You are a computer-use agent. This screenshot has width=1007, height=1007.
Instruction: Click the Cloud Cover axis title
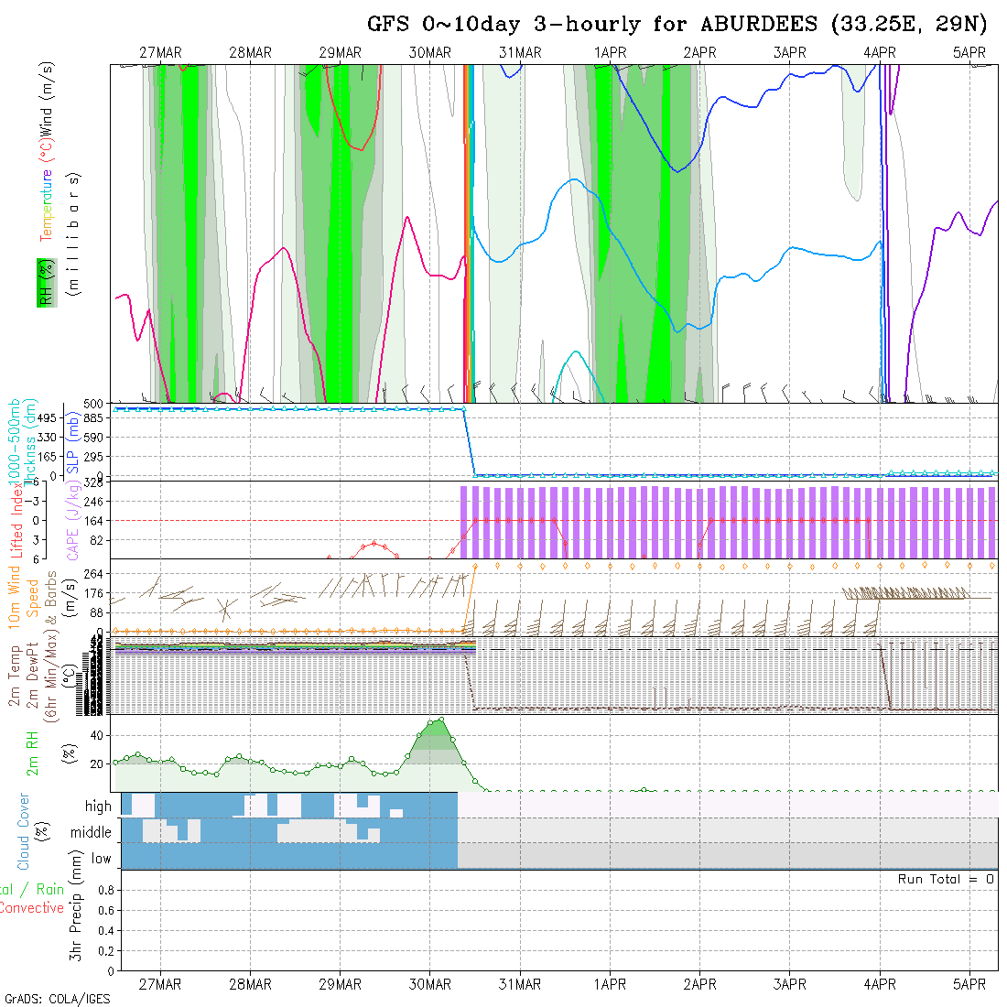click(x=23, y=831)
